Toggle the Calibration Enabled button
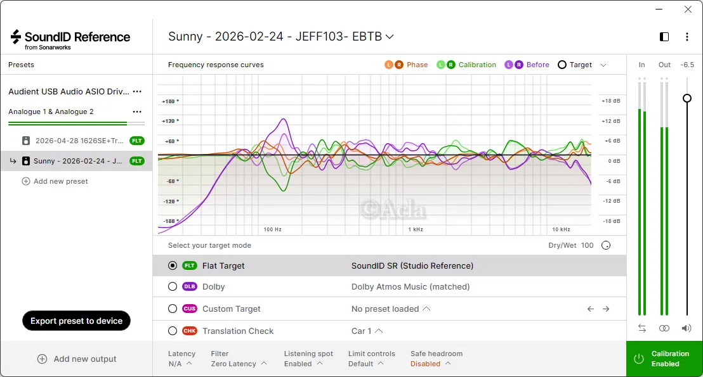The image size is (703, 377). point(664,359)
